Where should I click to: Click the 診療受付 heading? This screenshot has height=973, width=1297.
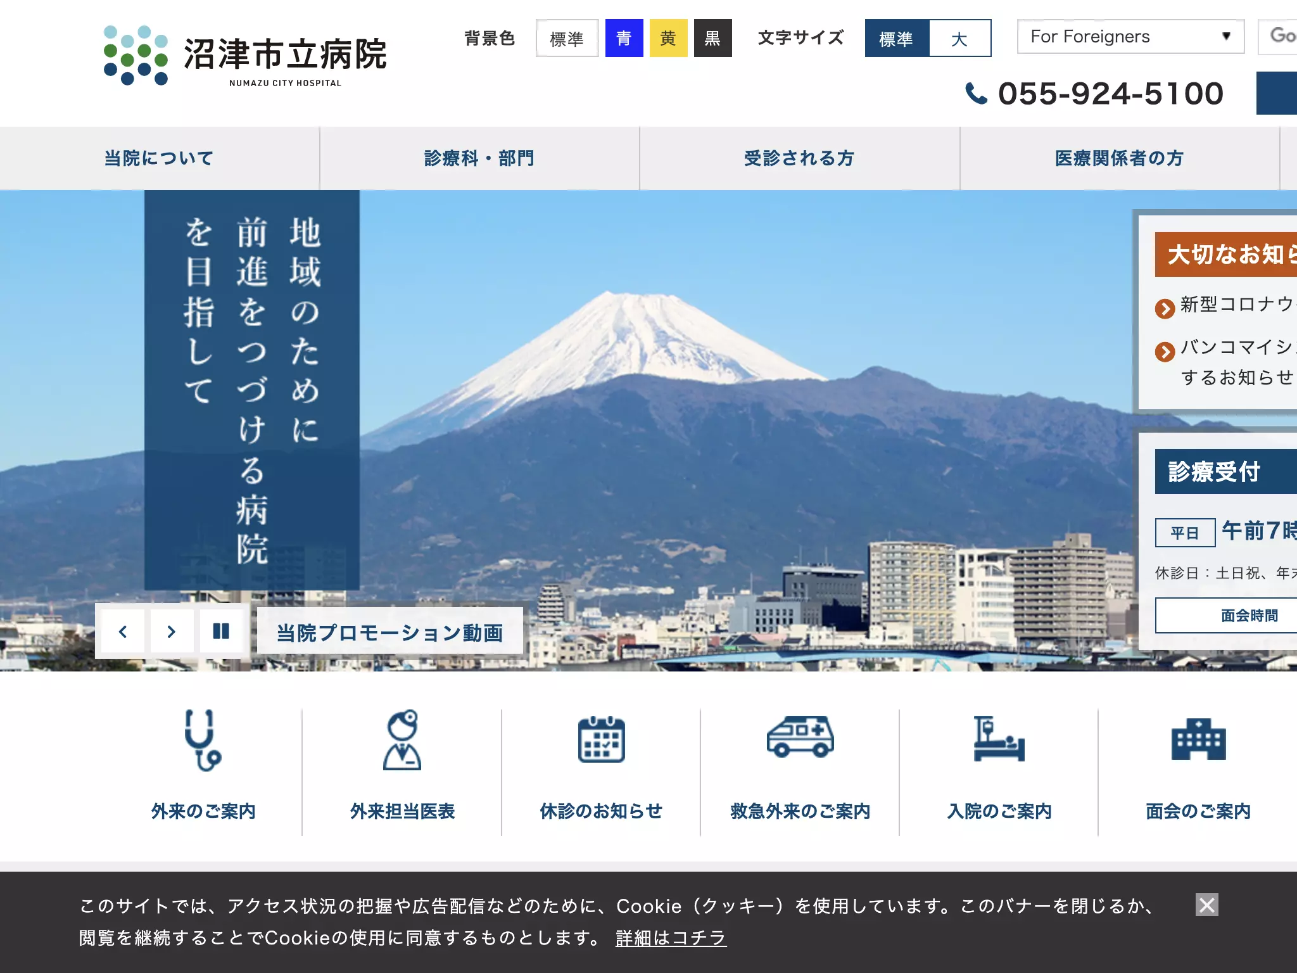tap(1226, 471)
